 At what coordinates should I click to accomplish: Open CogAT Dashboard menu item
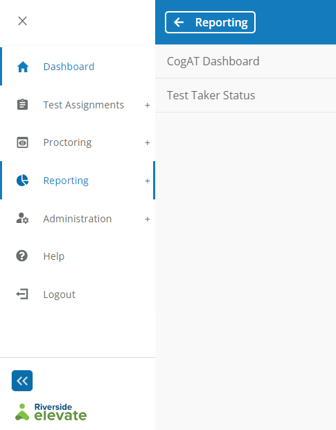[245, 61]
